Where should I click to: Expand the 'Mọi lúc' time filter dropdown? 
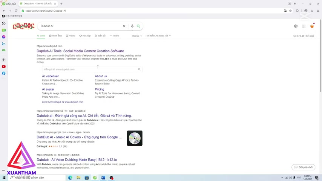click(x=137, y=36)
